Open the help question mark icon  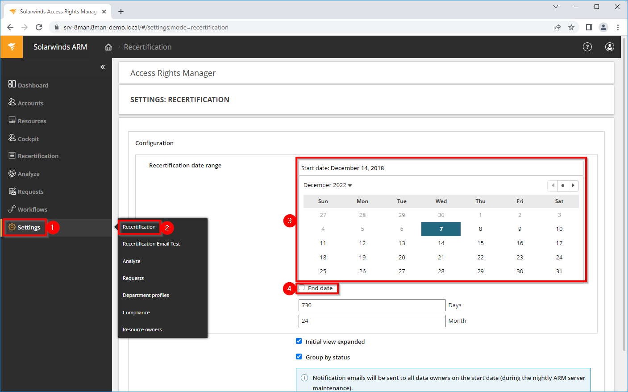[x=587, y=47]
